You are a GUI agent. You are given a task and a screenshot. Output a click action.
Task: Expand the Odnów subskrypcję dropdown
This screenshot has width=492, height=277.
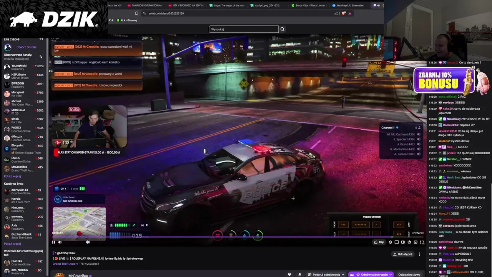(371, 274)
